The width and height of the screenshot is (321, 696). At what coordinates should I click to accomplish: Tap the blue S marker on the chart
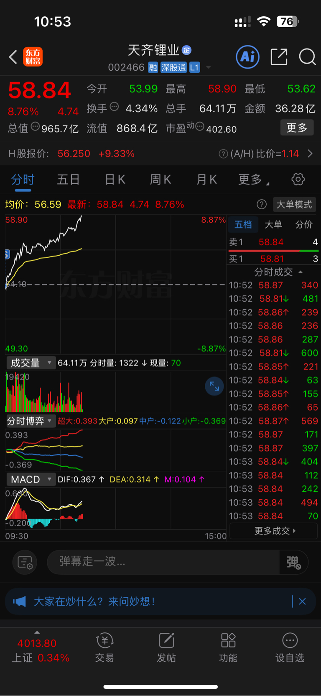[7, 254]
